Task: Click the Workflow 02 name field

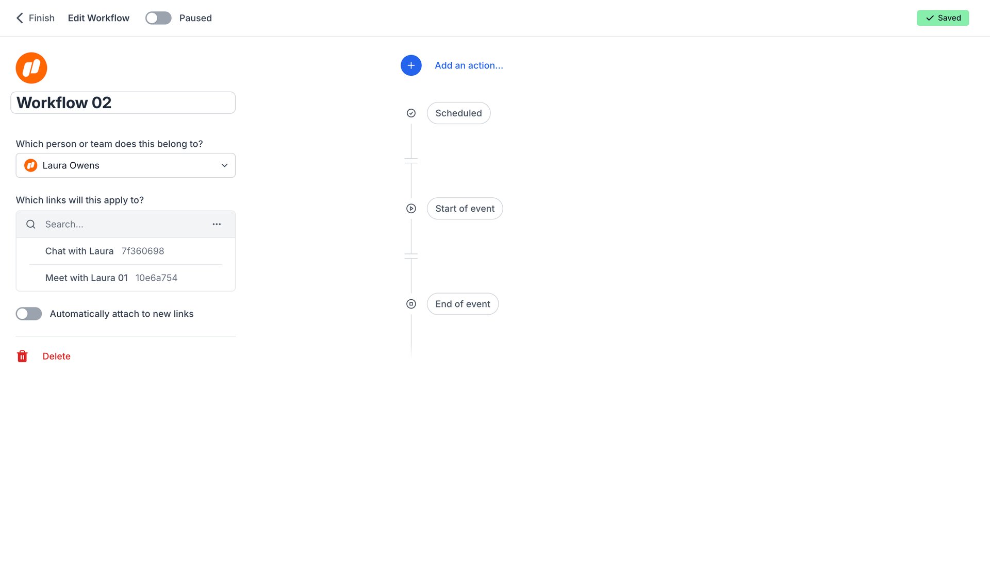Action: 123,102
